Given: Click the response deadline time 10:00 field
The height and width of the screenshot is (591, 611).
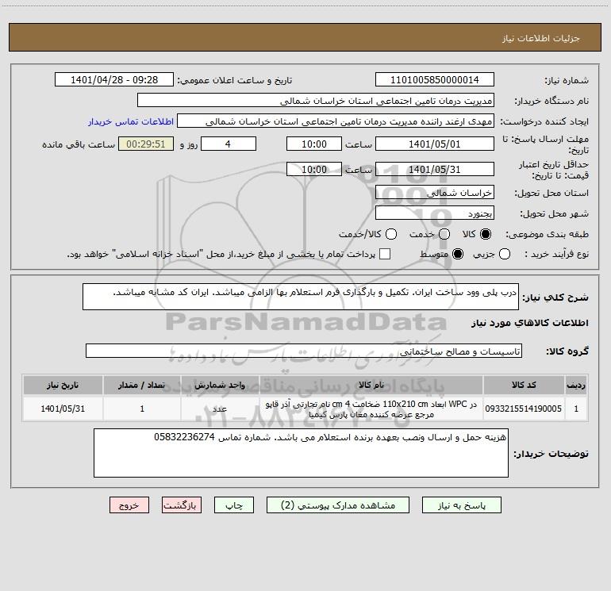Looking at the screenshot, I should pos(314,144).
